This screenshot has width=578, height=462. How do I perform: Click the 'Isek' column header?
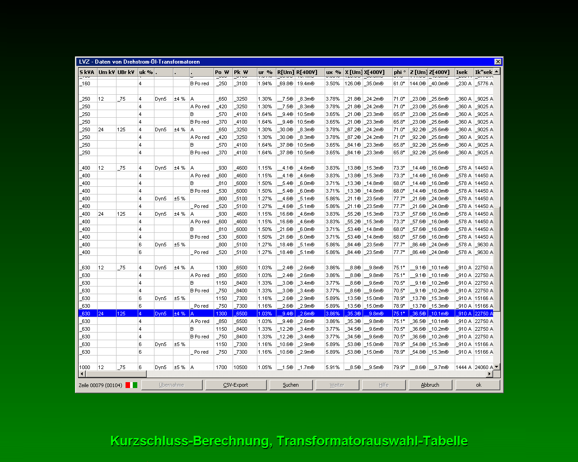point(464,72)
